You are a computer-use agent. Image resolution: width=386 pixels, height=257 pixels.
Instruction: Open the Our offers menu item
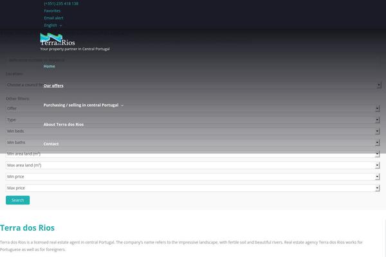click(53, 85)
